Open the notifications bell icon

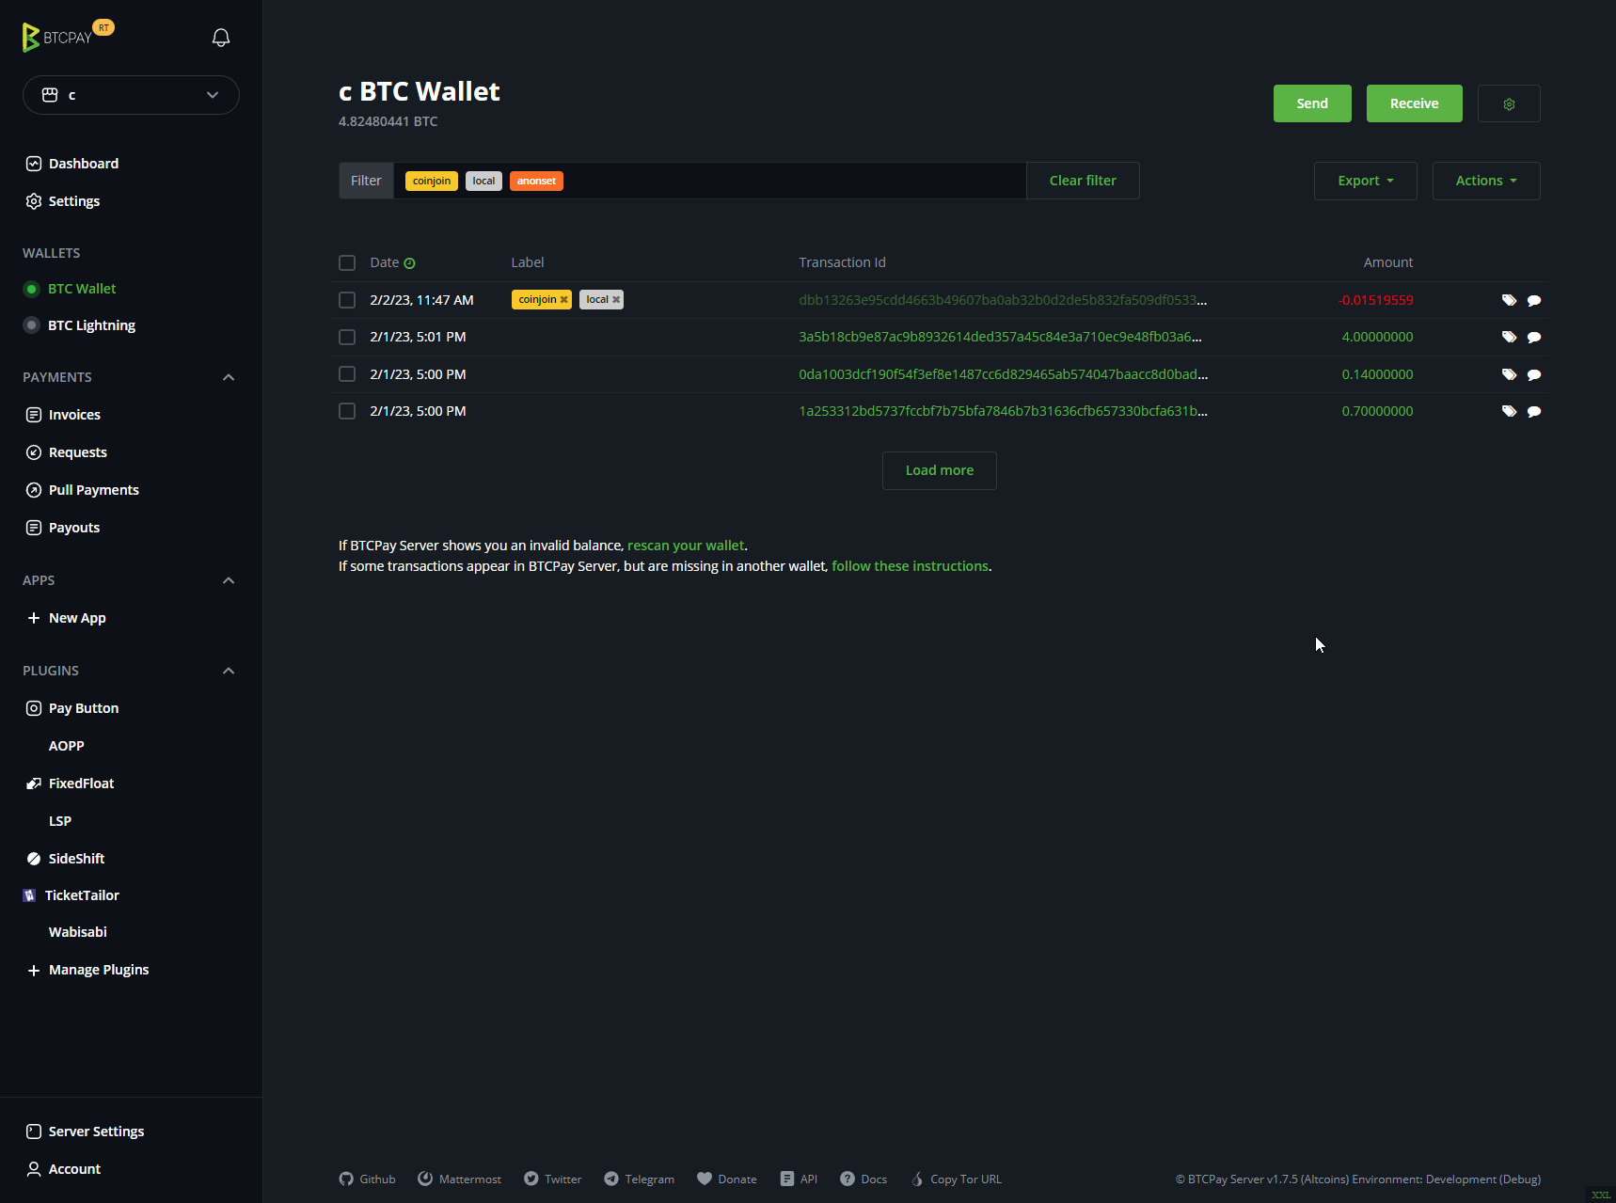point(220,38)
